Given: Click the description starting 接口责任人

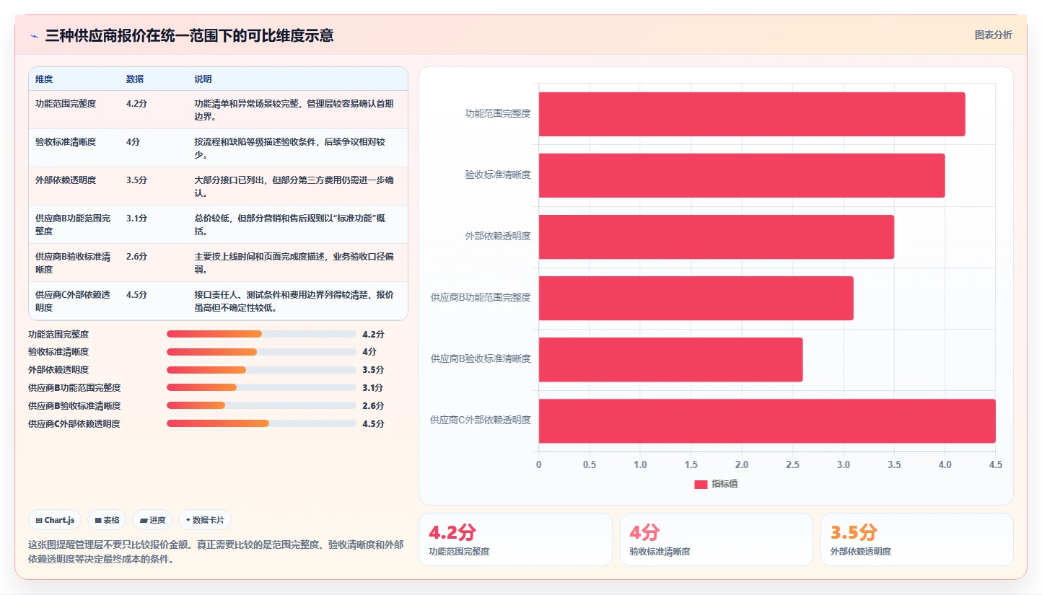Looking at the screenshot, I should click(x=294, y=301).
